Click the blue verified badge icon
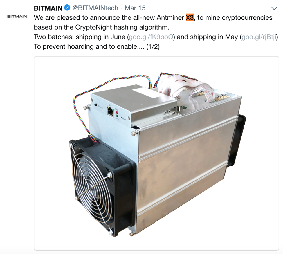Screen dimensions: 283x254 [67, 8]
